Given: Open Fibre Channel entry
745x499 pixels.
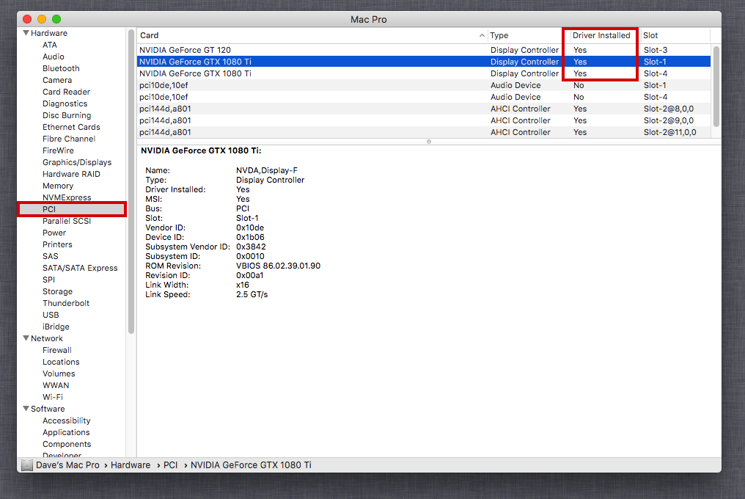Looking at the screenshot, I should tap(69, 139).
